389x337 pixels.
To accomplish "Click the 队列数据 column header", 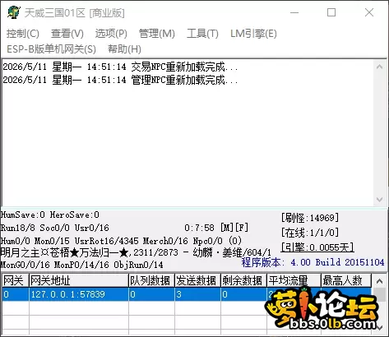I will pyautogui.click(x=151, y=280).
